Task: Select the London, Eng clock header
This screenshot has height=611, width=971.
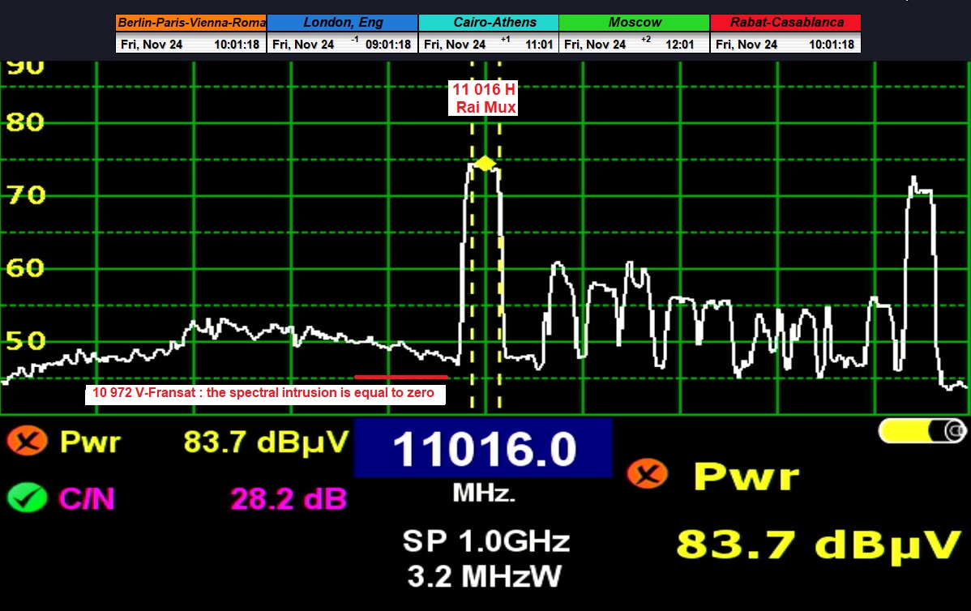Action: pos(343,23)
